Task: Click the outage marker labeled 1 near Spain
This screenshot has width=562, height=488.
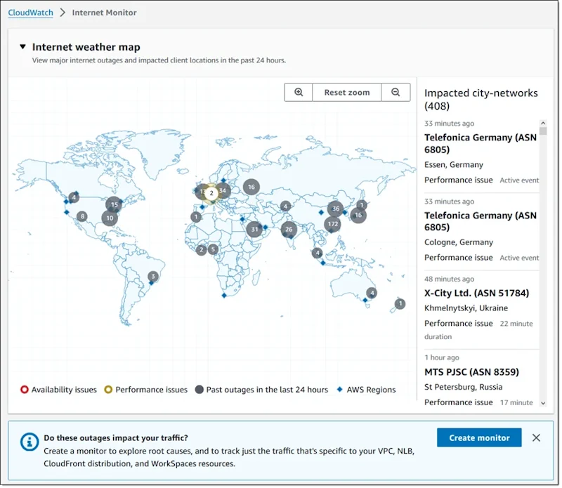Action: click(196, 217)
